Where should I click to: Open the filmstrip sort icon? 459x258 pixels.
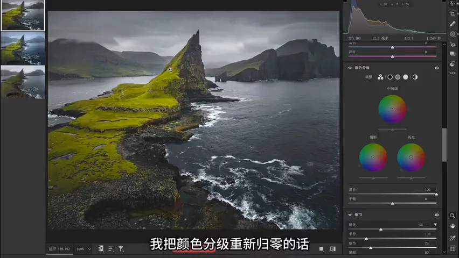tap(111, 249)
